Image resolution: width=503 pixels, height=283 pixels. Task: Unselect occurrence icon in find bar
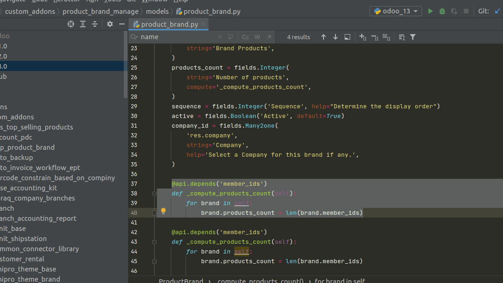[x=375, y=37]
